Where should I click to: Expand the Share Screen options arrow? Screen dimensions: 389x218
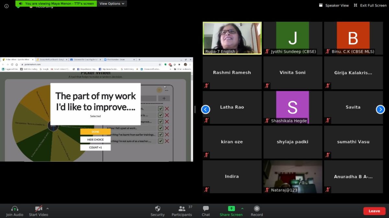[242, 208]
